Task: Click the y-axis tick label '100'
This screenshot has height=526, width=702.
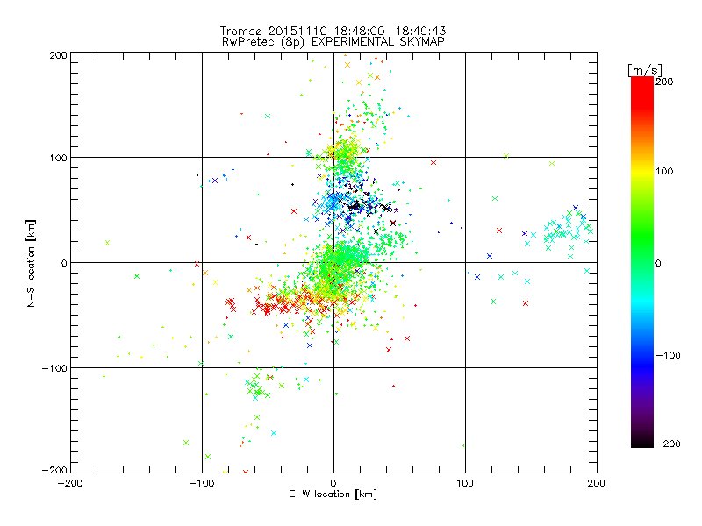Action: pyautogui.click(x=59, y=158)
